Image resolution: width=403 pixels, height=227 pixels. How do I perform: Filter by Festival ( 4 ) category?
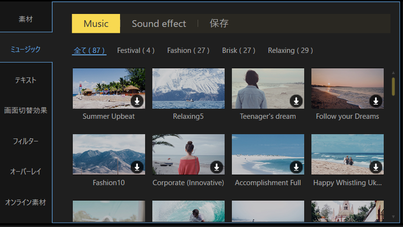pyautogui.click(x=136, y=50)
